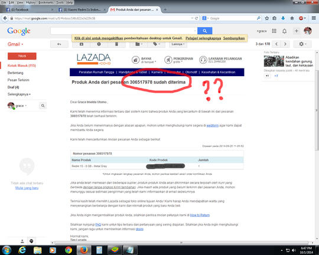Viewport: 319px width, 255px height.
Task: Open the Draf (4) folder
Action: 13,87
